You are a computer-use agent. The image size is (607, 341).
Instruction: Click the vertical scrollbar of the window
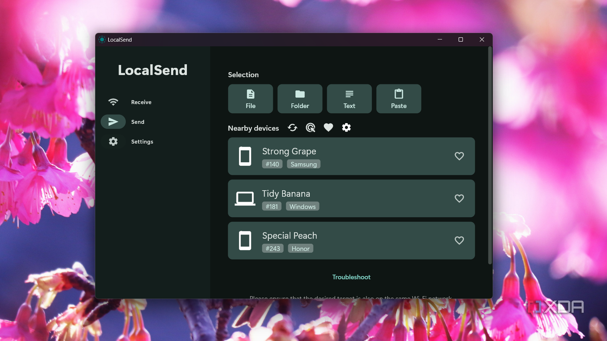coord(490,154)
